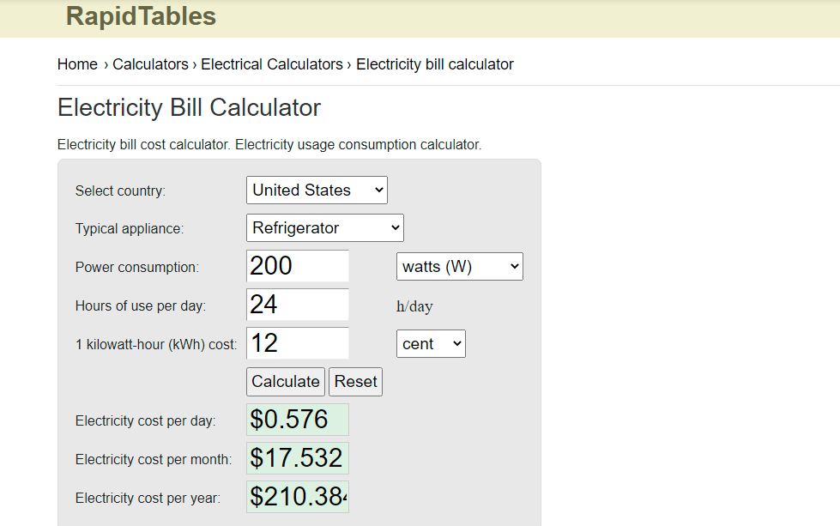Click the Electricity Bill Calculator page heading
This screenshot has height=526, width=840.
point(188,107)
